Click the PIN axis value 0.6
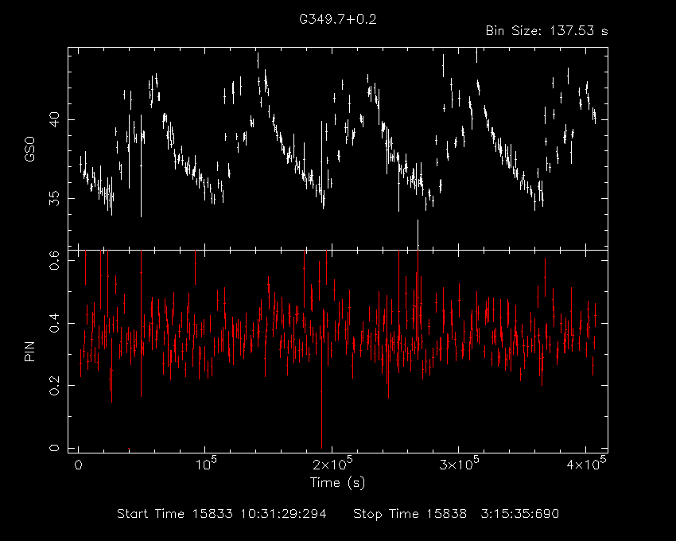 [x=54, y=261]
